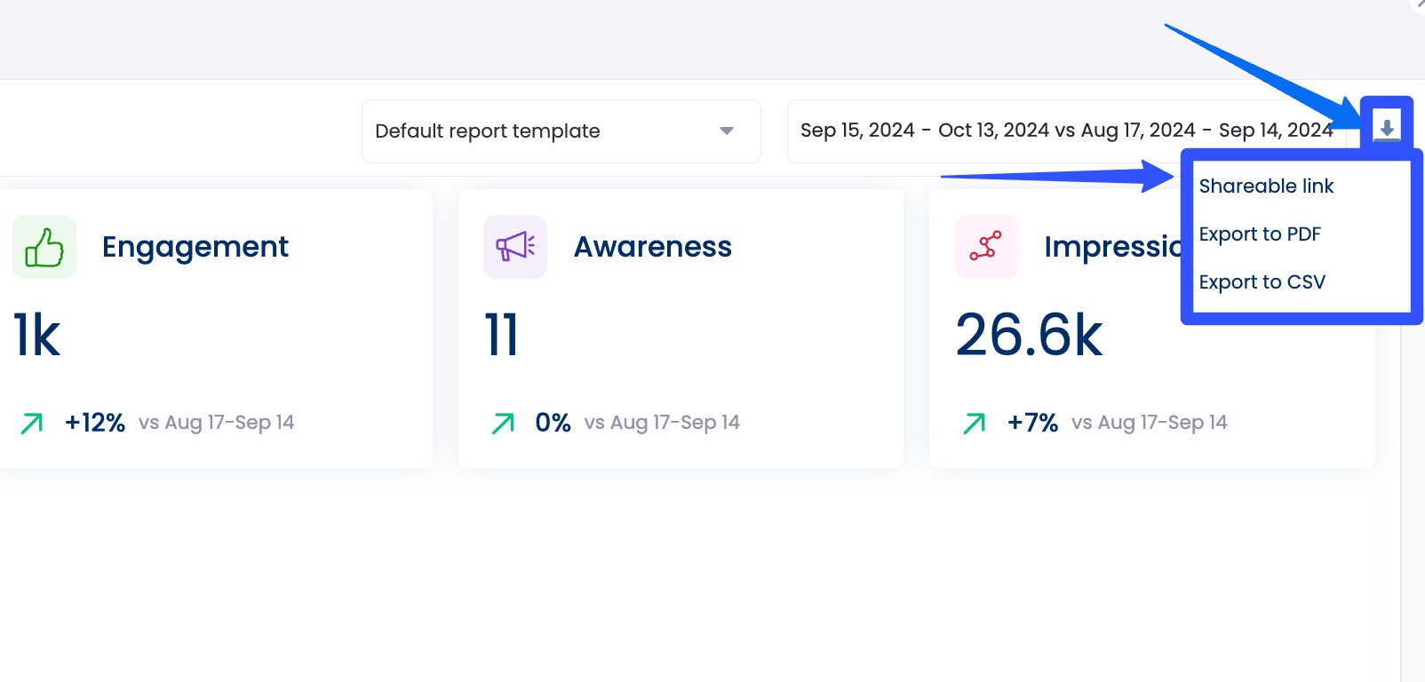Click the Awareness value of 11
The height and width of the screenshot is (682, 1425).
[502, 336]
